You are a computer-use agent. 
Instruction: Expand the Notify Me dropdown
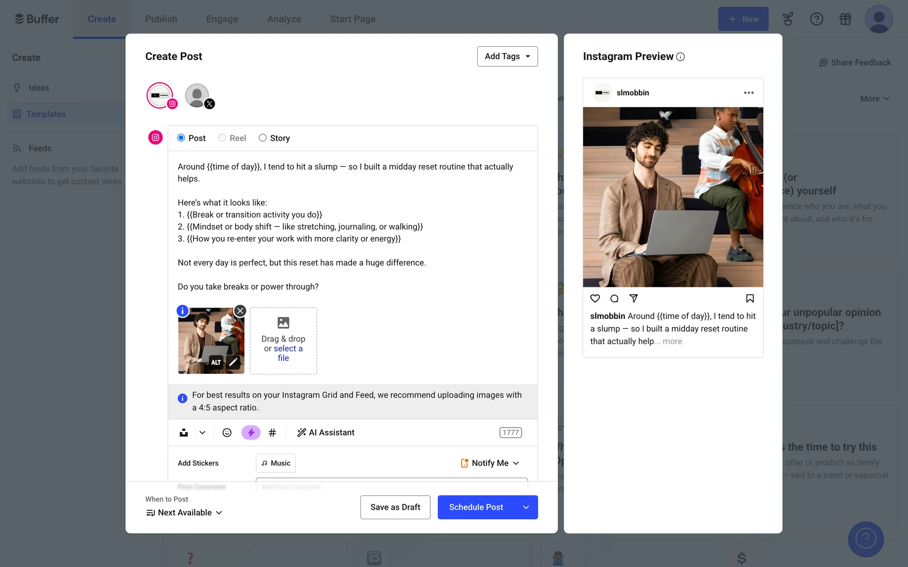tap(490, 463)
